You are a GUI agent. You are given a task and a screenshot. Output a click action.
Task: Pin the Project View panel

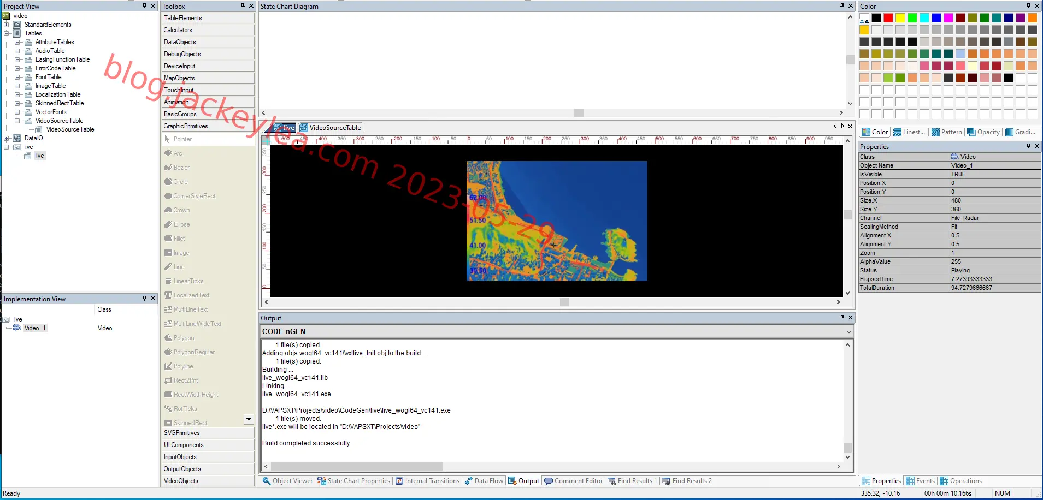coord(144,6)
